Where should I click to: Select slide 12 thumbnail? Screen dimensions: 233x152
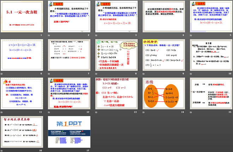pyautogui.click(x=69, y=94)
